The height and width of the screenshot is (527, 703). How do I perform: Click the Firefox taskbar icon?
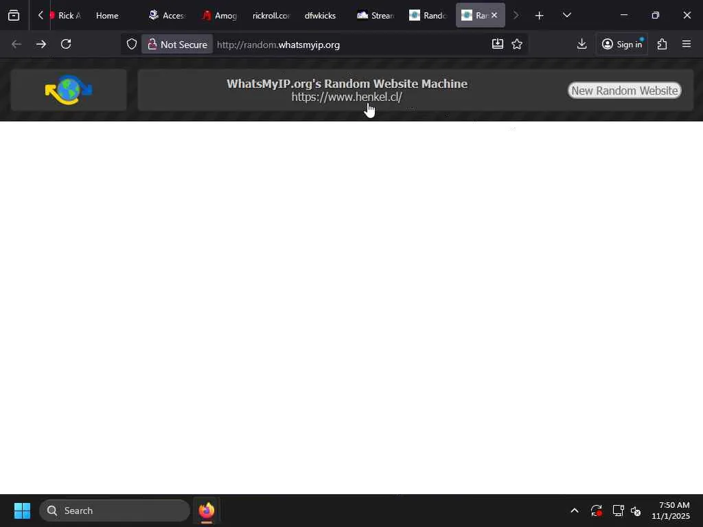(206, 511)
